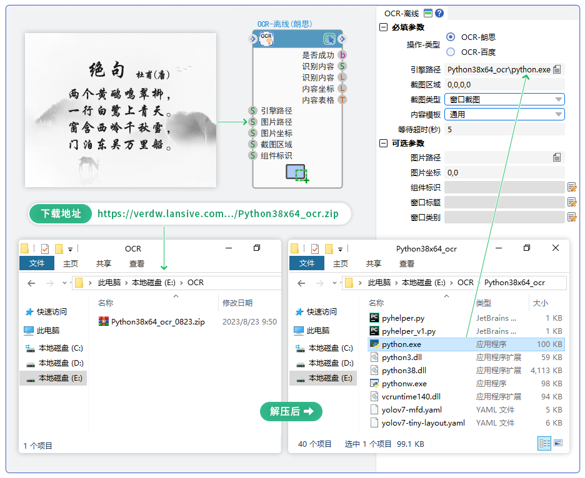This screenshot has height=478, width=585.
Task: Select the OCR-朗思 radio option
Action: 451,37
